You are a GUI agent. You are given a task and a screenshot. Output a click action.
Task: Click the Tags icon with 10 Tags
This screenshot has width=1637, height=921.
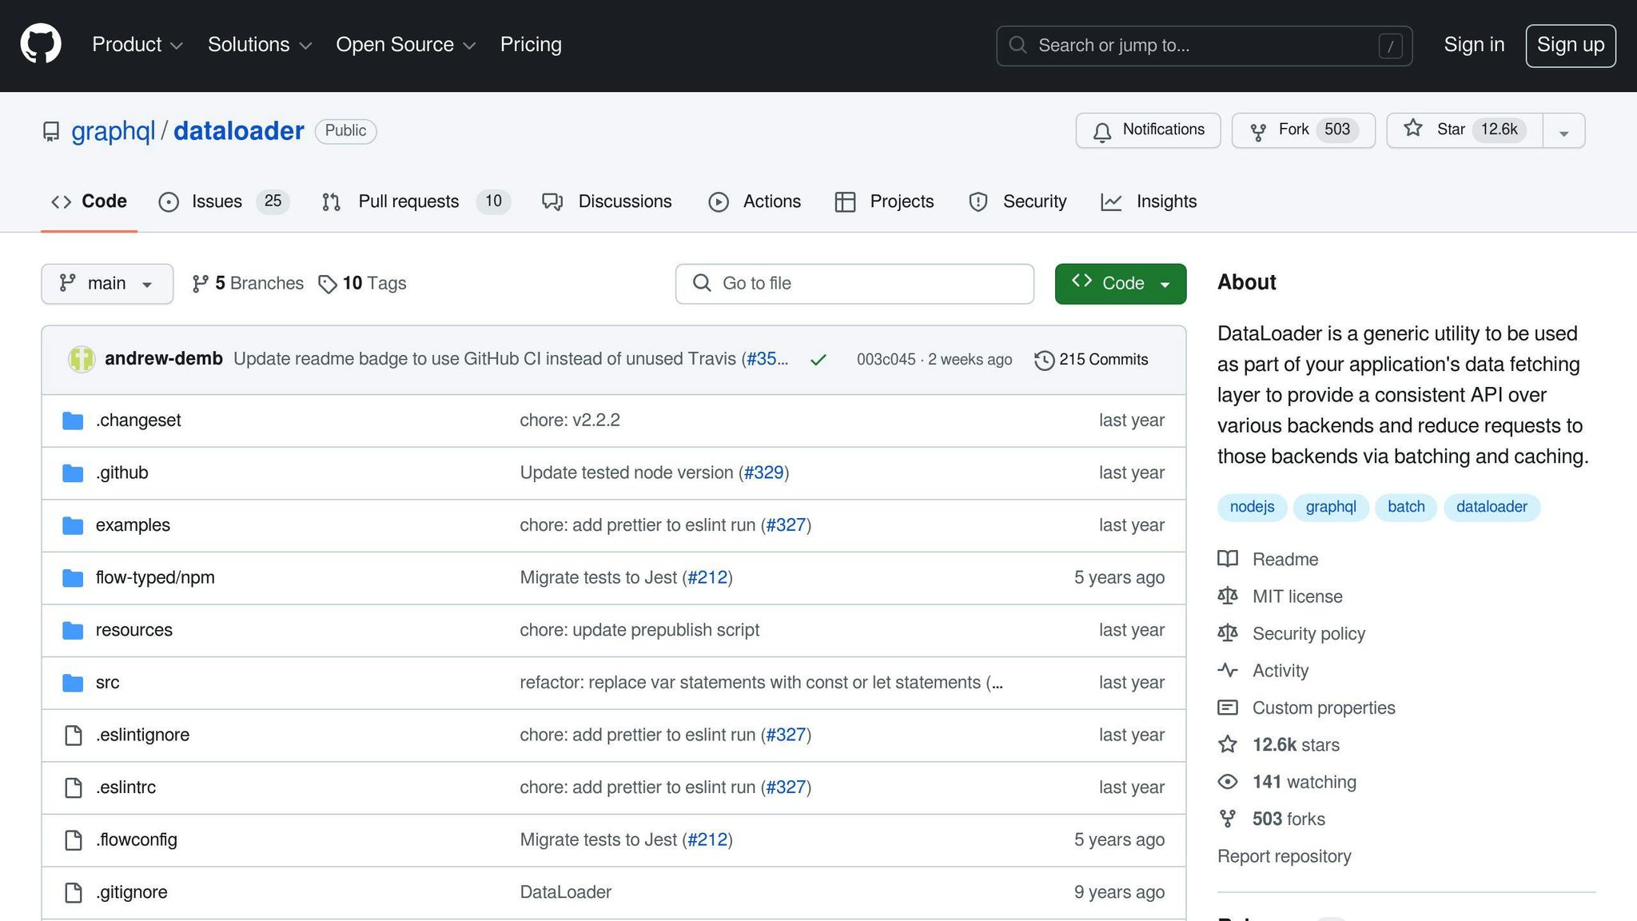(x=327, y=284)
